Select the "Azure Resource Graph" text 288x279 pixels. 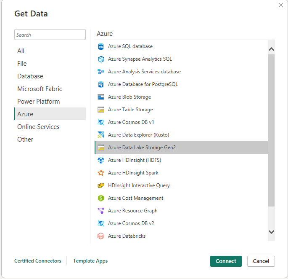[x=132, y=211]
